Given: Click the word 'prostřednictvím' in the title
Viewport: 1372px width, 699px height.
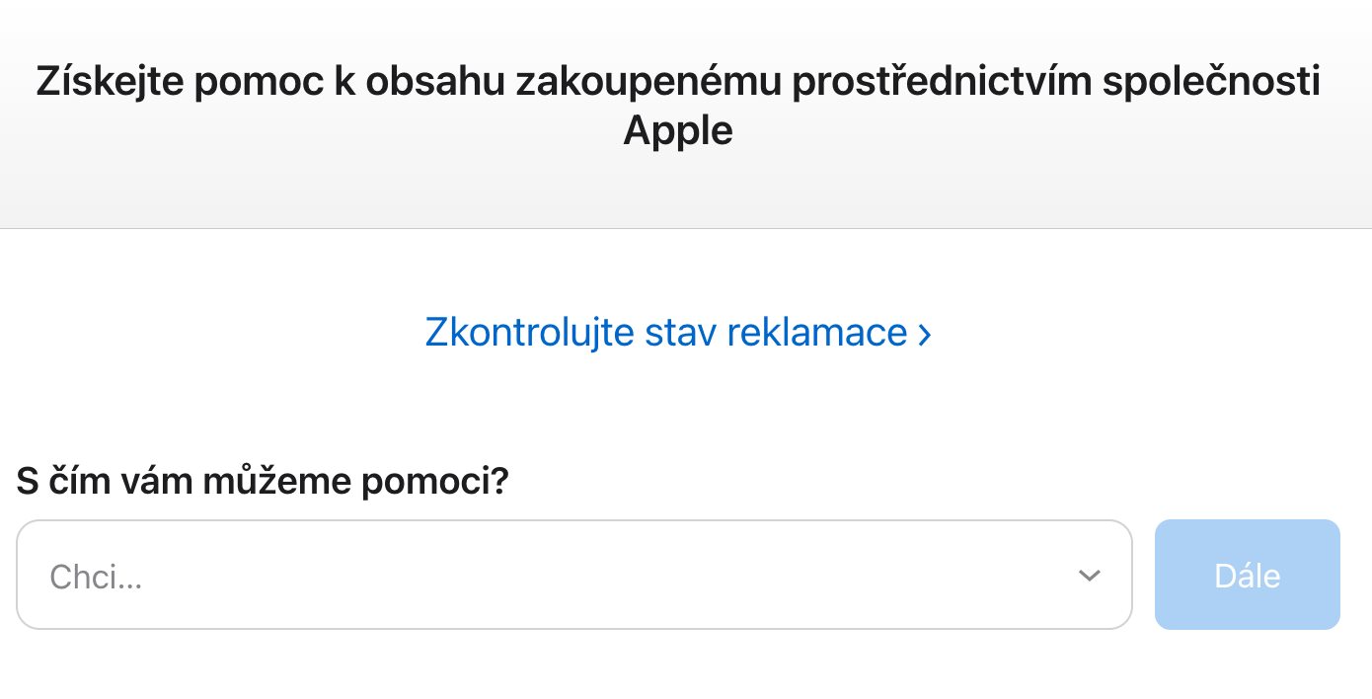Looking at the screenshot, I should (942, 81).
